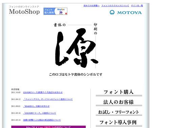The image size is (196, 128).
Task: Open the 地震の影響 delivery delay news link
Action: [42, 120]
